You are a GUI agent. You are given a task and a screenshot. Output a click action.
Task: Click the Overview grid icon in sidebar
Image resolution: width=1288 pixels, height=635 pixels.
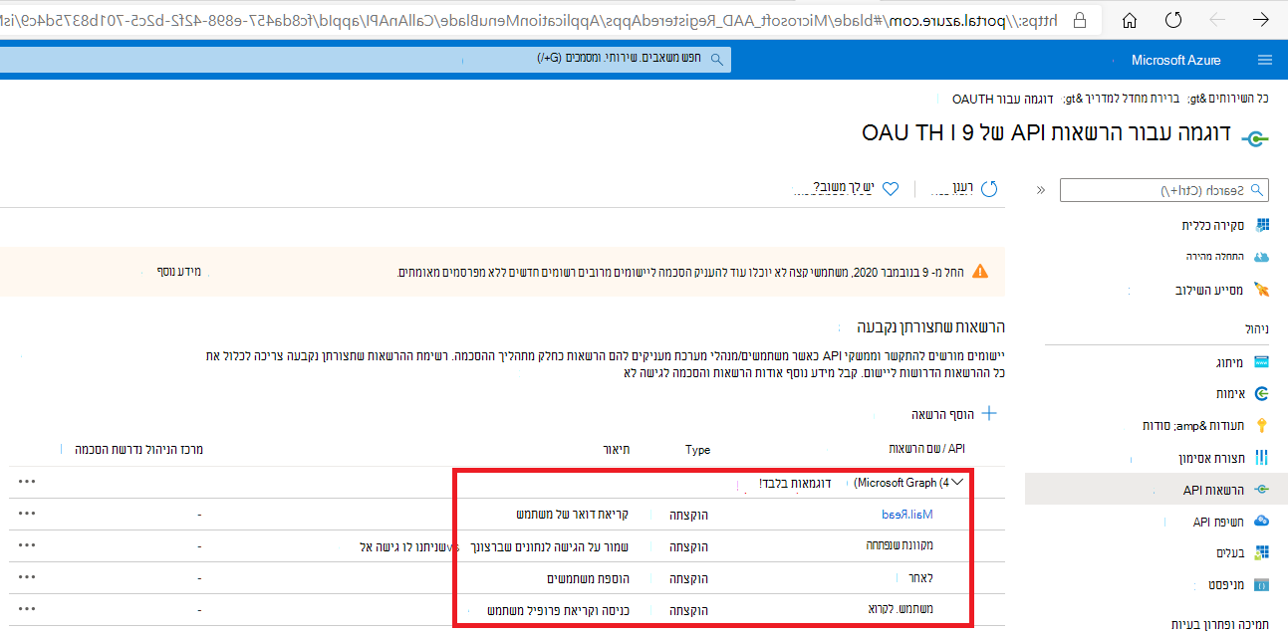(1262, 226)
